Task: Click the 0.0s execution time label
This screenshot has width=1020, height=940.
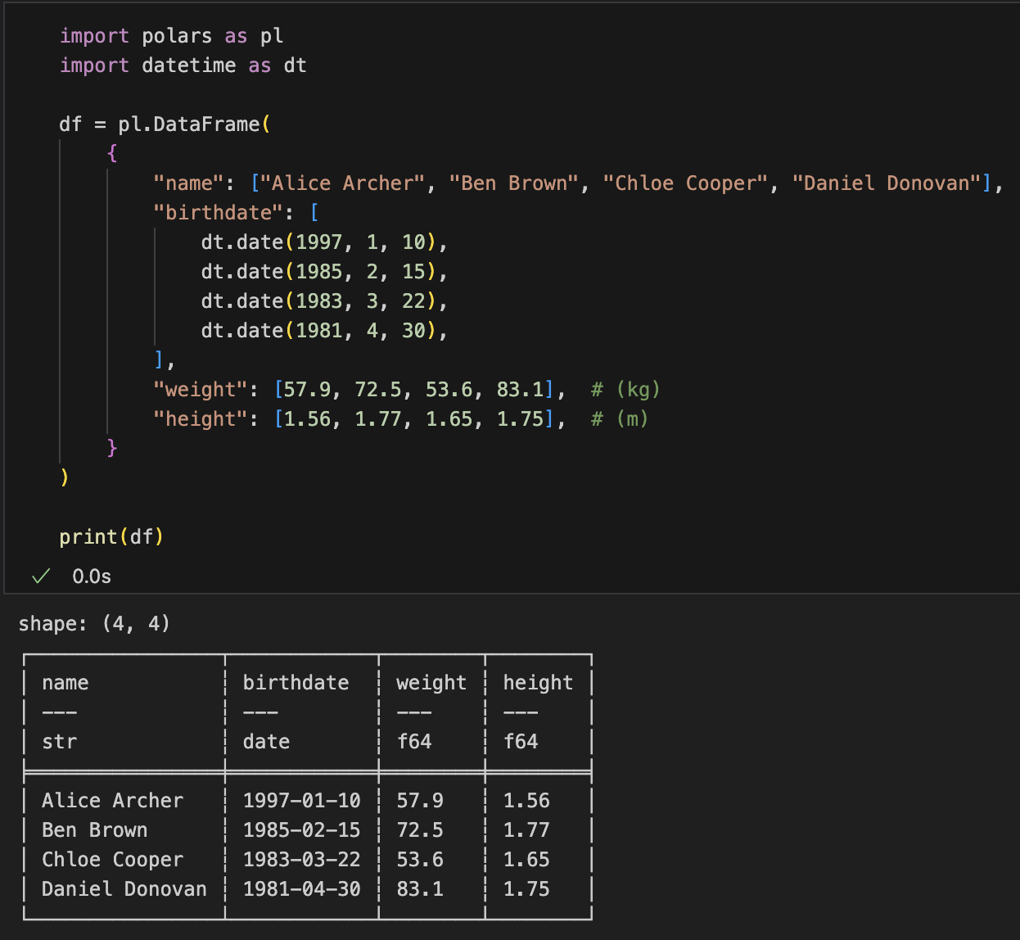Action: [92, 576]
